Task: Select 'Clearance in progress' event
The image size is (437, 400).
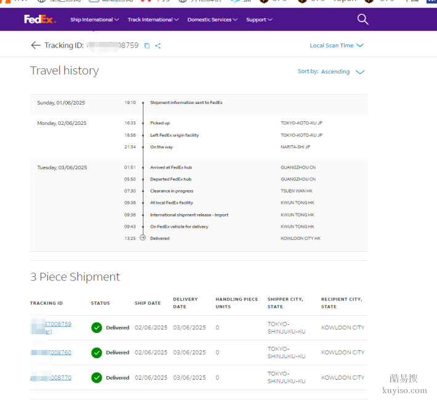Action: pyautogui.click(x=172, y=191)
